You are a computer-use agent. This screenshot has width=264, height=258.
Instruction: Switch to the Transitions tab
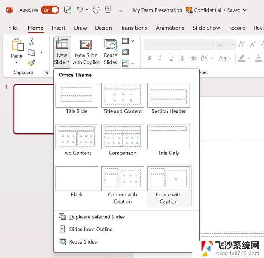coord(134,28)
